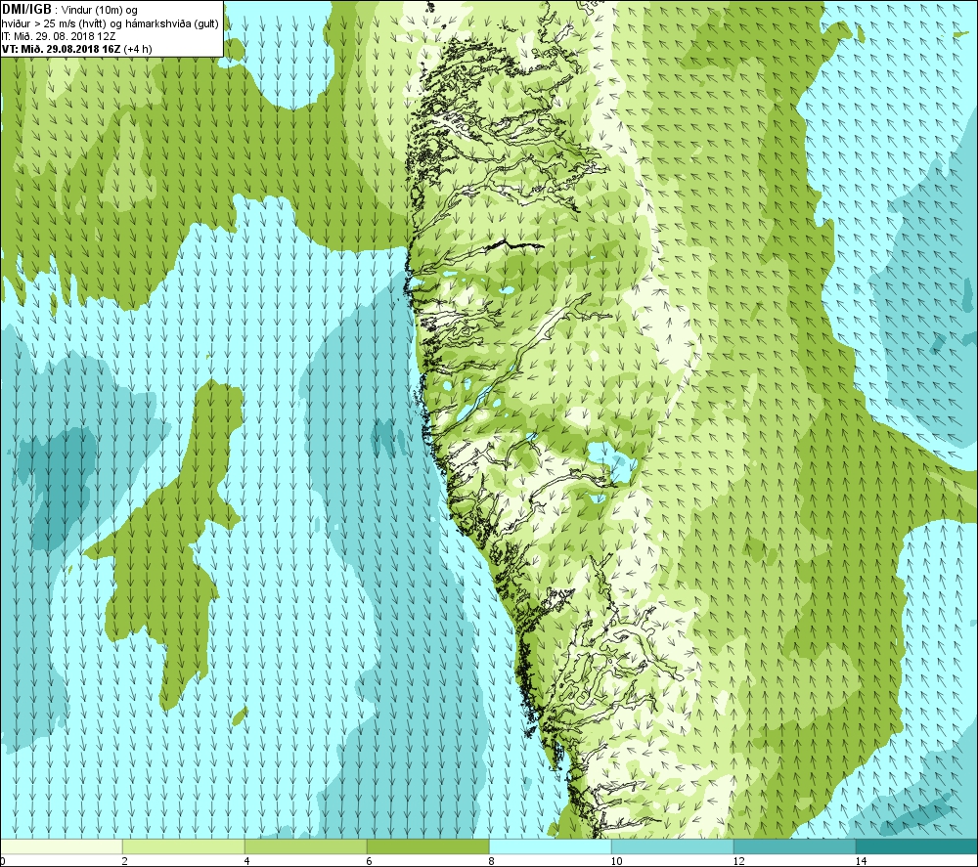Screen dimensions: 978x867
Task: Select the 2–4 m/s light green band
Action: [x=184, y=846]
